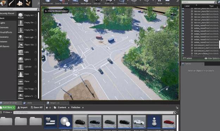Select the Geometry category
Screen dimensions: 220x131
pyautogui.click(x=4, y=37)
